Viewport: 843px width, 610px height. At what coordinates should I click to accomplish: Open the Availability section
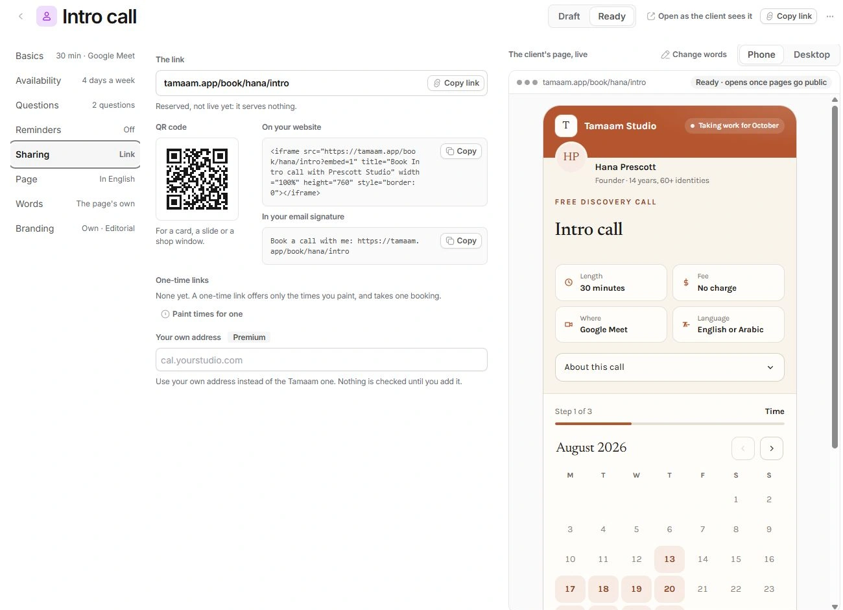75,80
